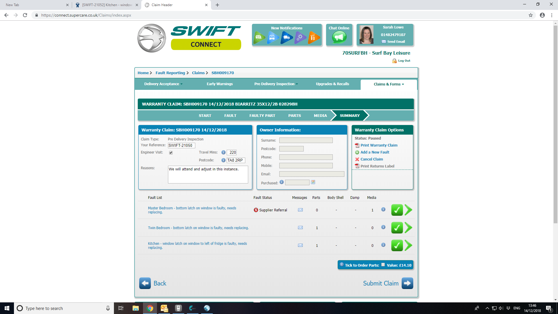Tick the Order Parts checkbox

[383, 265]
